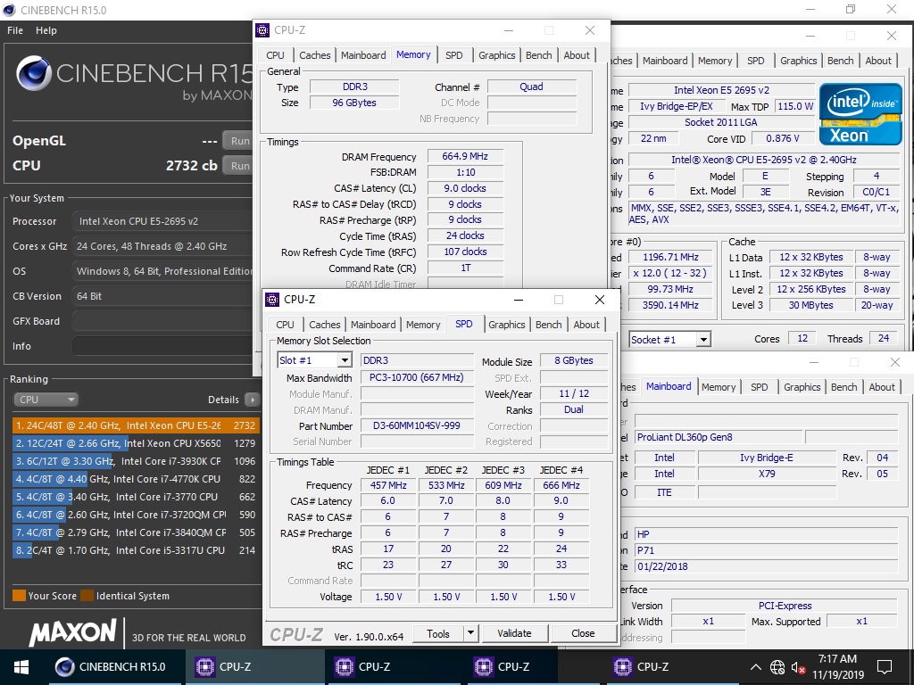Image resolution: width=914 pixels, height=685 pixels.
Task: Click the CPU-Z chip icon in SPD window title
Action: 272,300
